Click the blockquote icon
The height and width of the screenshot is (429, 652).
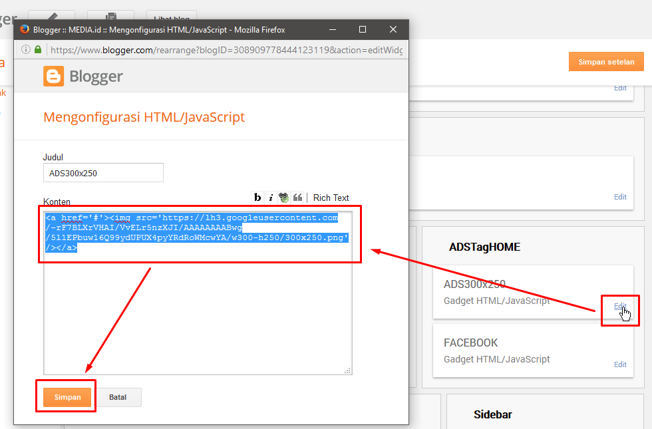[297, 198]
